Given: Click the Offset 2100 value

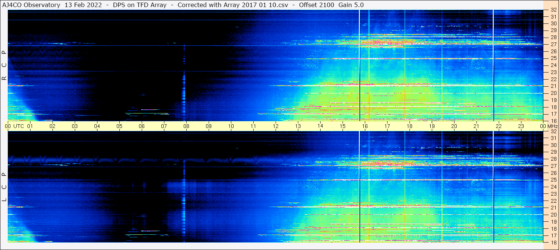Looking at the screenshot, I should point(317,5).
